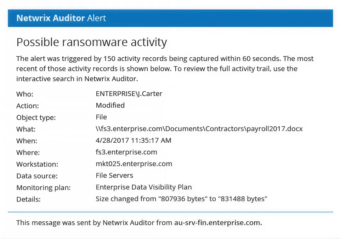Select the ENTERPRISE\J.Carter user name

pos(129,94)
